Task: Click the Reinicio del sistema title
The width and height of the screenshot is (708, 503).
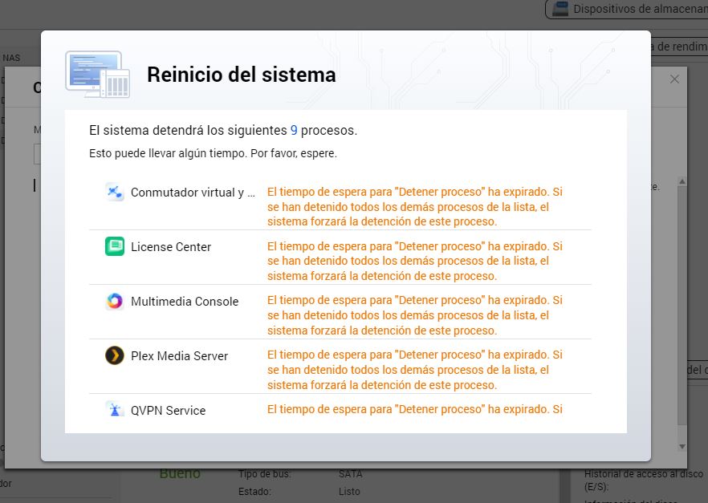Action: pyautogui.click(x=241, y=75)
